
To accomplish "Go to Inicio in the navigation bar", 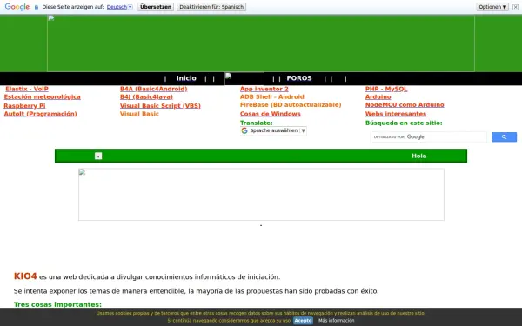I will [x=186, y=78].
